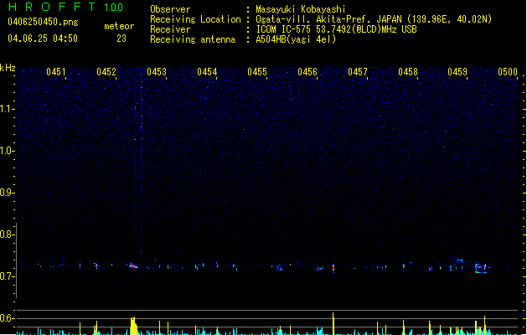Click the 0454 time axis marker

(x=207, y=72)
